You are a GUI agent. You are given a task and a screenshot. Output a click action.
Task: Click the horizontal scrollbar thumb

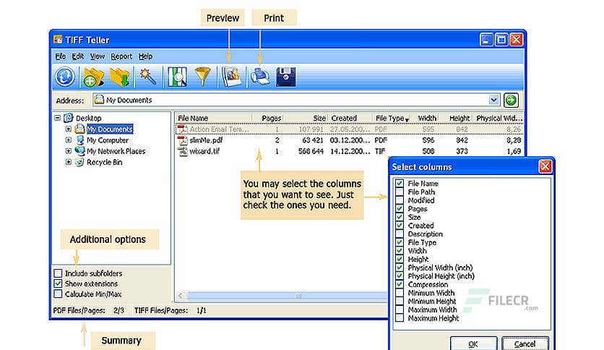click(288, 296)
